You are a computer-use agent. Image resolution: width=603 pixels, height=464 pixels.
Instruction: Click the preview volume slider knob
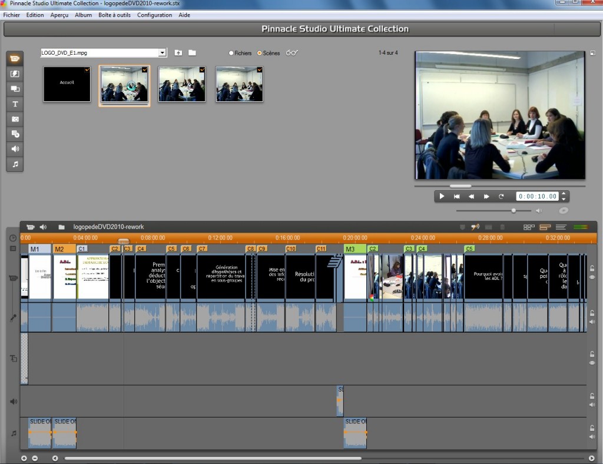(513, 210)
